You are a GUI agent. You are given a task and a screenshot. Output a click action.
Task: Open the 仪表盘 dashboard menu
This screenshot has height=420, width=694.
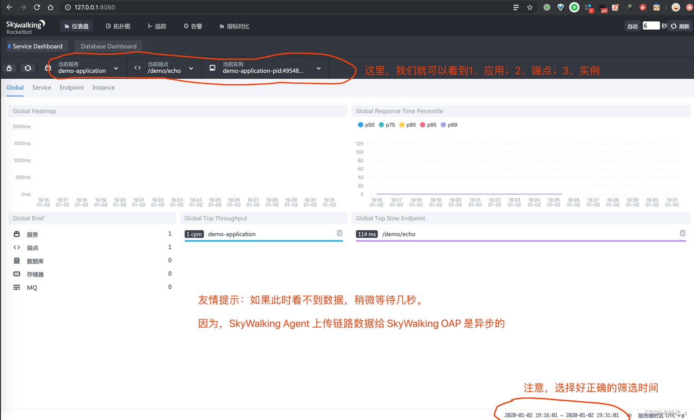click(x=76, y=26)
